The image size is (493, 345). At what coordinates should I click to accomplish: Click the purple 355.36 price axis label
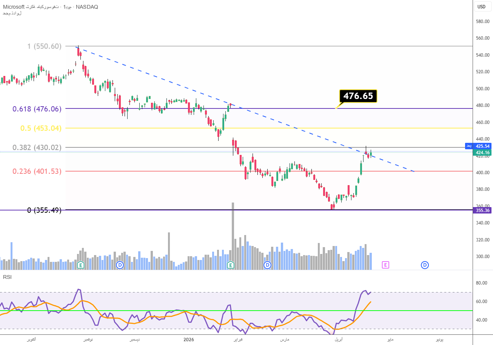tap(482, 210)
